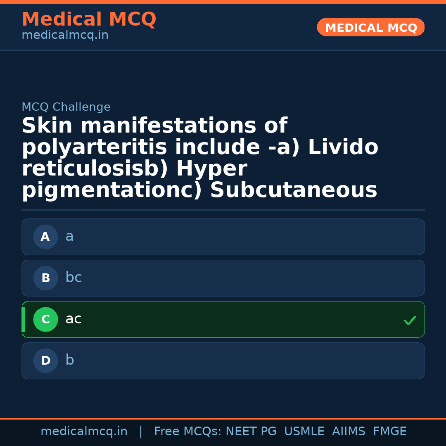Click AIIMS in the footer

tap(349, 432)
